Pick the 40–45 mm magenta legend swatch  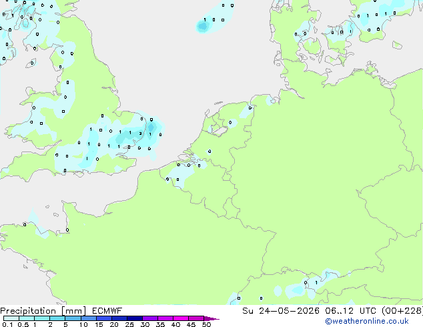point(181,318)
